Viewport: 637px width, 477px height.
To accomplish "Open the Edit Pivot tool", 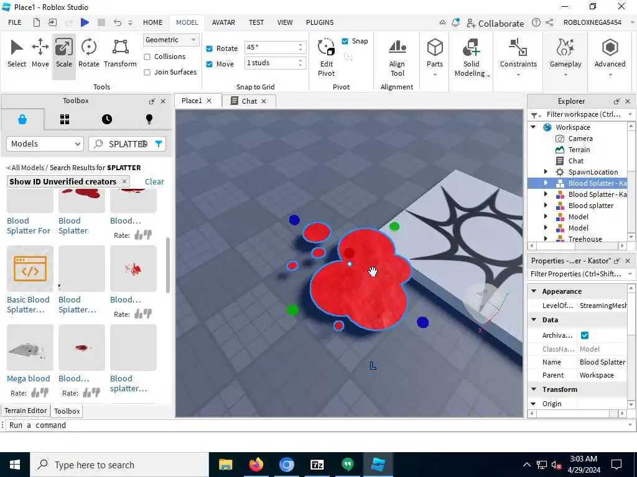I will pyautogui.click(x=326, y=58).
